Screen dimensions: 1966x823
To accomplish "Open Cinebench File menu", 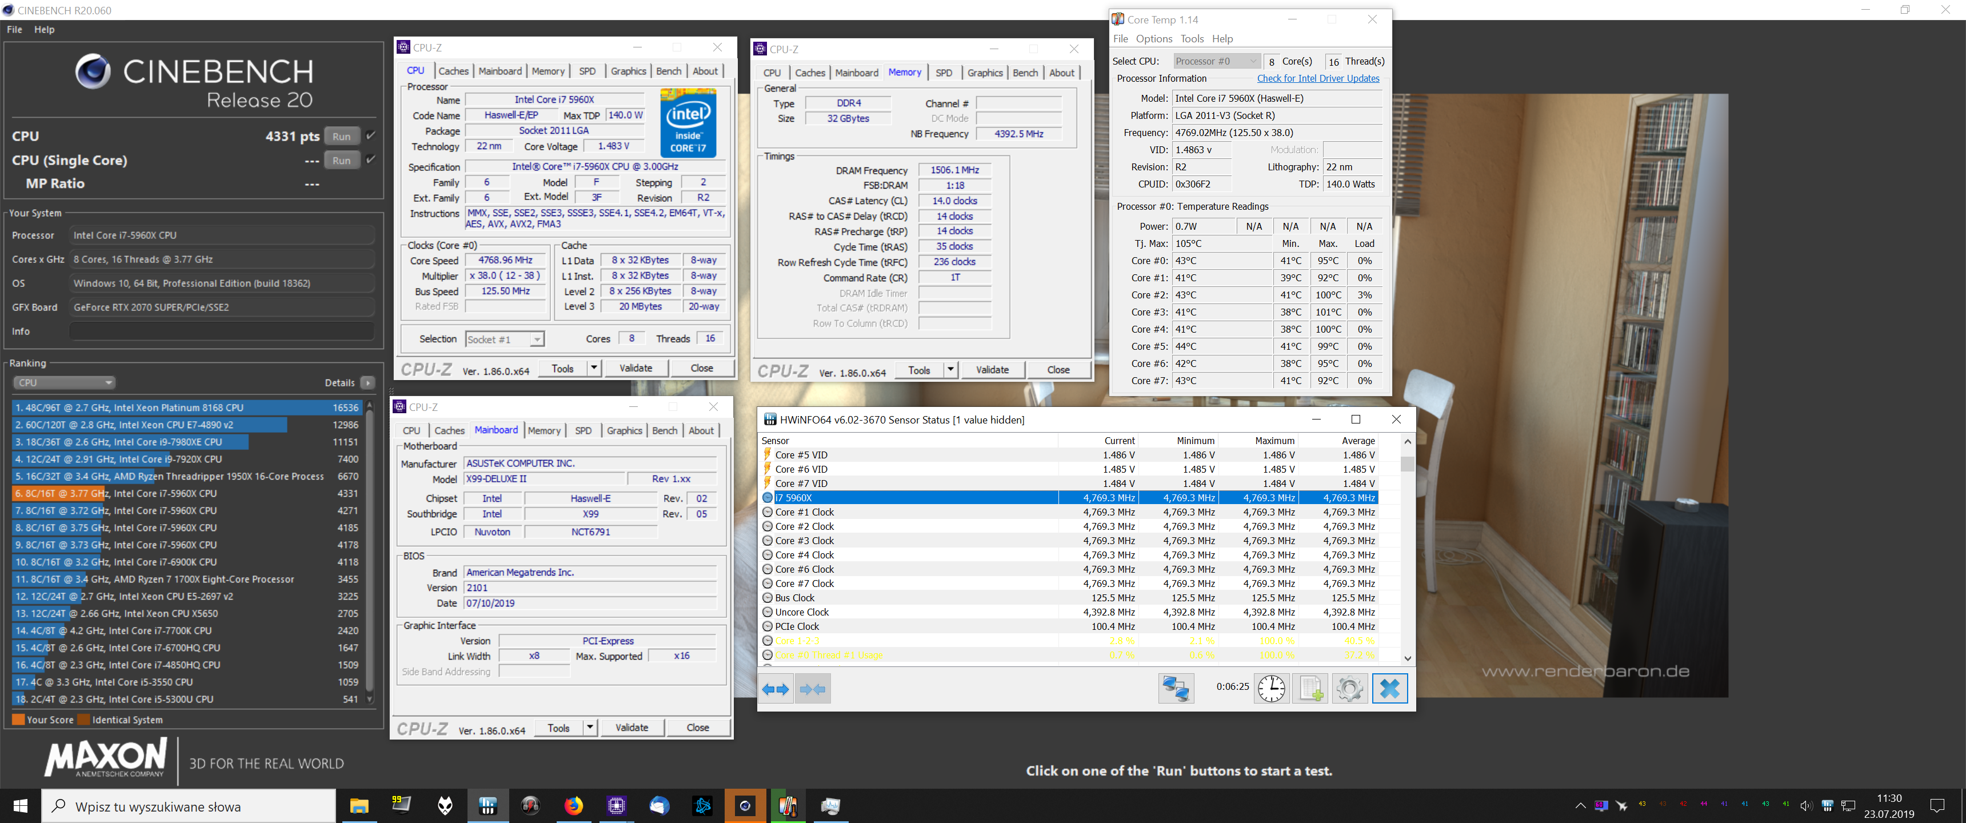I will pyautogui.click(x=14, y=30).
